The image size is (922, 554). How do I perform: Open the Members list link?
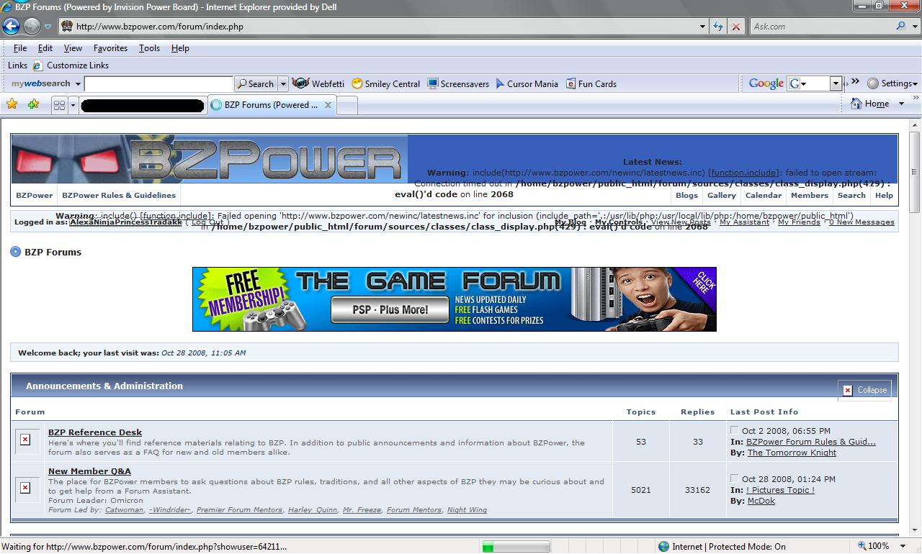pyautogui.click(x=810, y=195)
